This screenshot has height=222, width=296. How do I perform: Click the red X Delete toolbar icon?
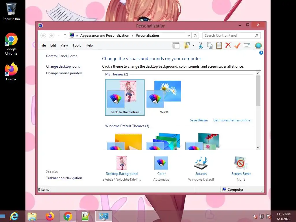[228, 45]
